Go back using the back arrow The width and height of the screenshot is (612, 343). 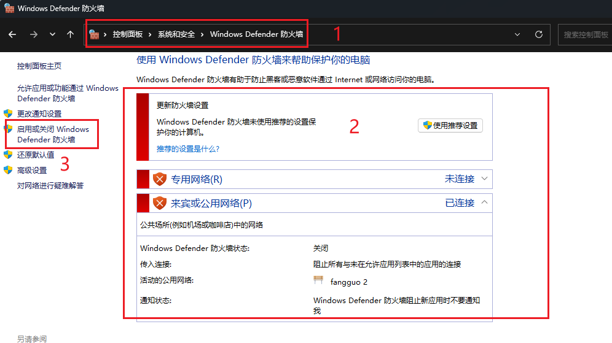coord(12,34)
